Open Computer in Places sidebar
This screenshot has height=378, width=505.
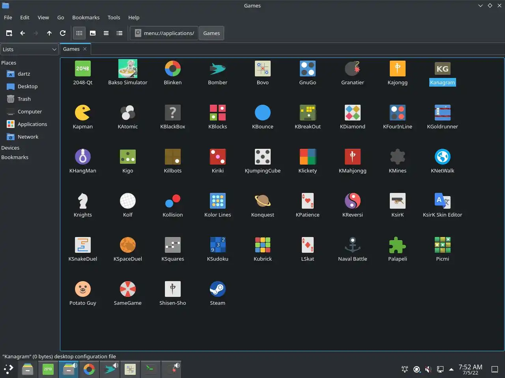pos(30,111)
